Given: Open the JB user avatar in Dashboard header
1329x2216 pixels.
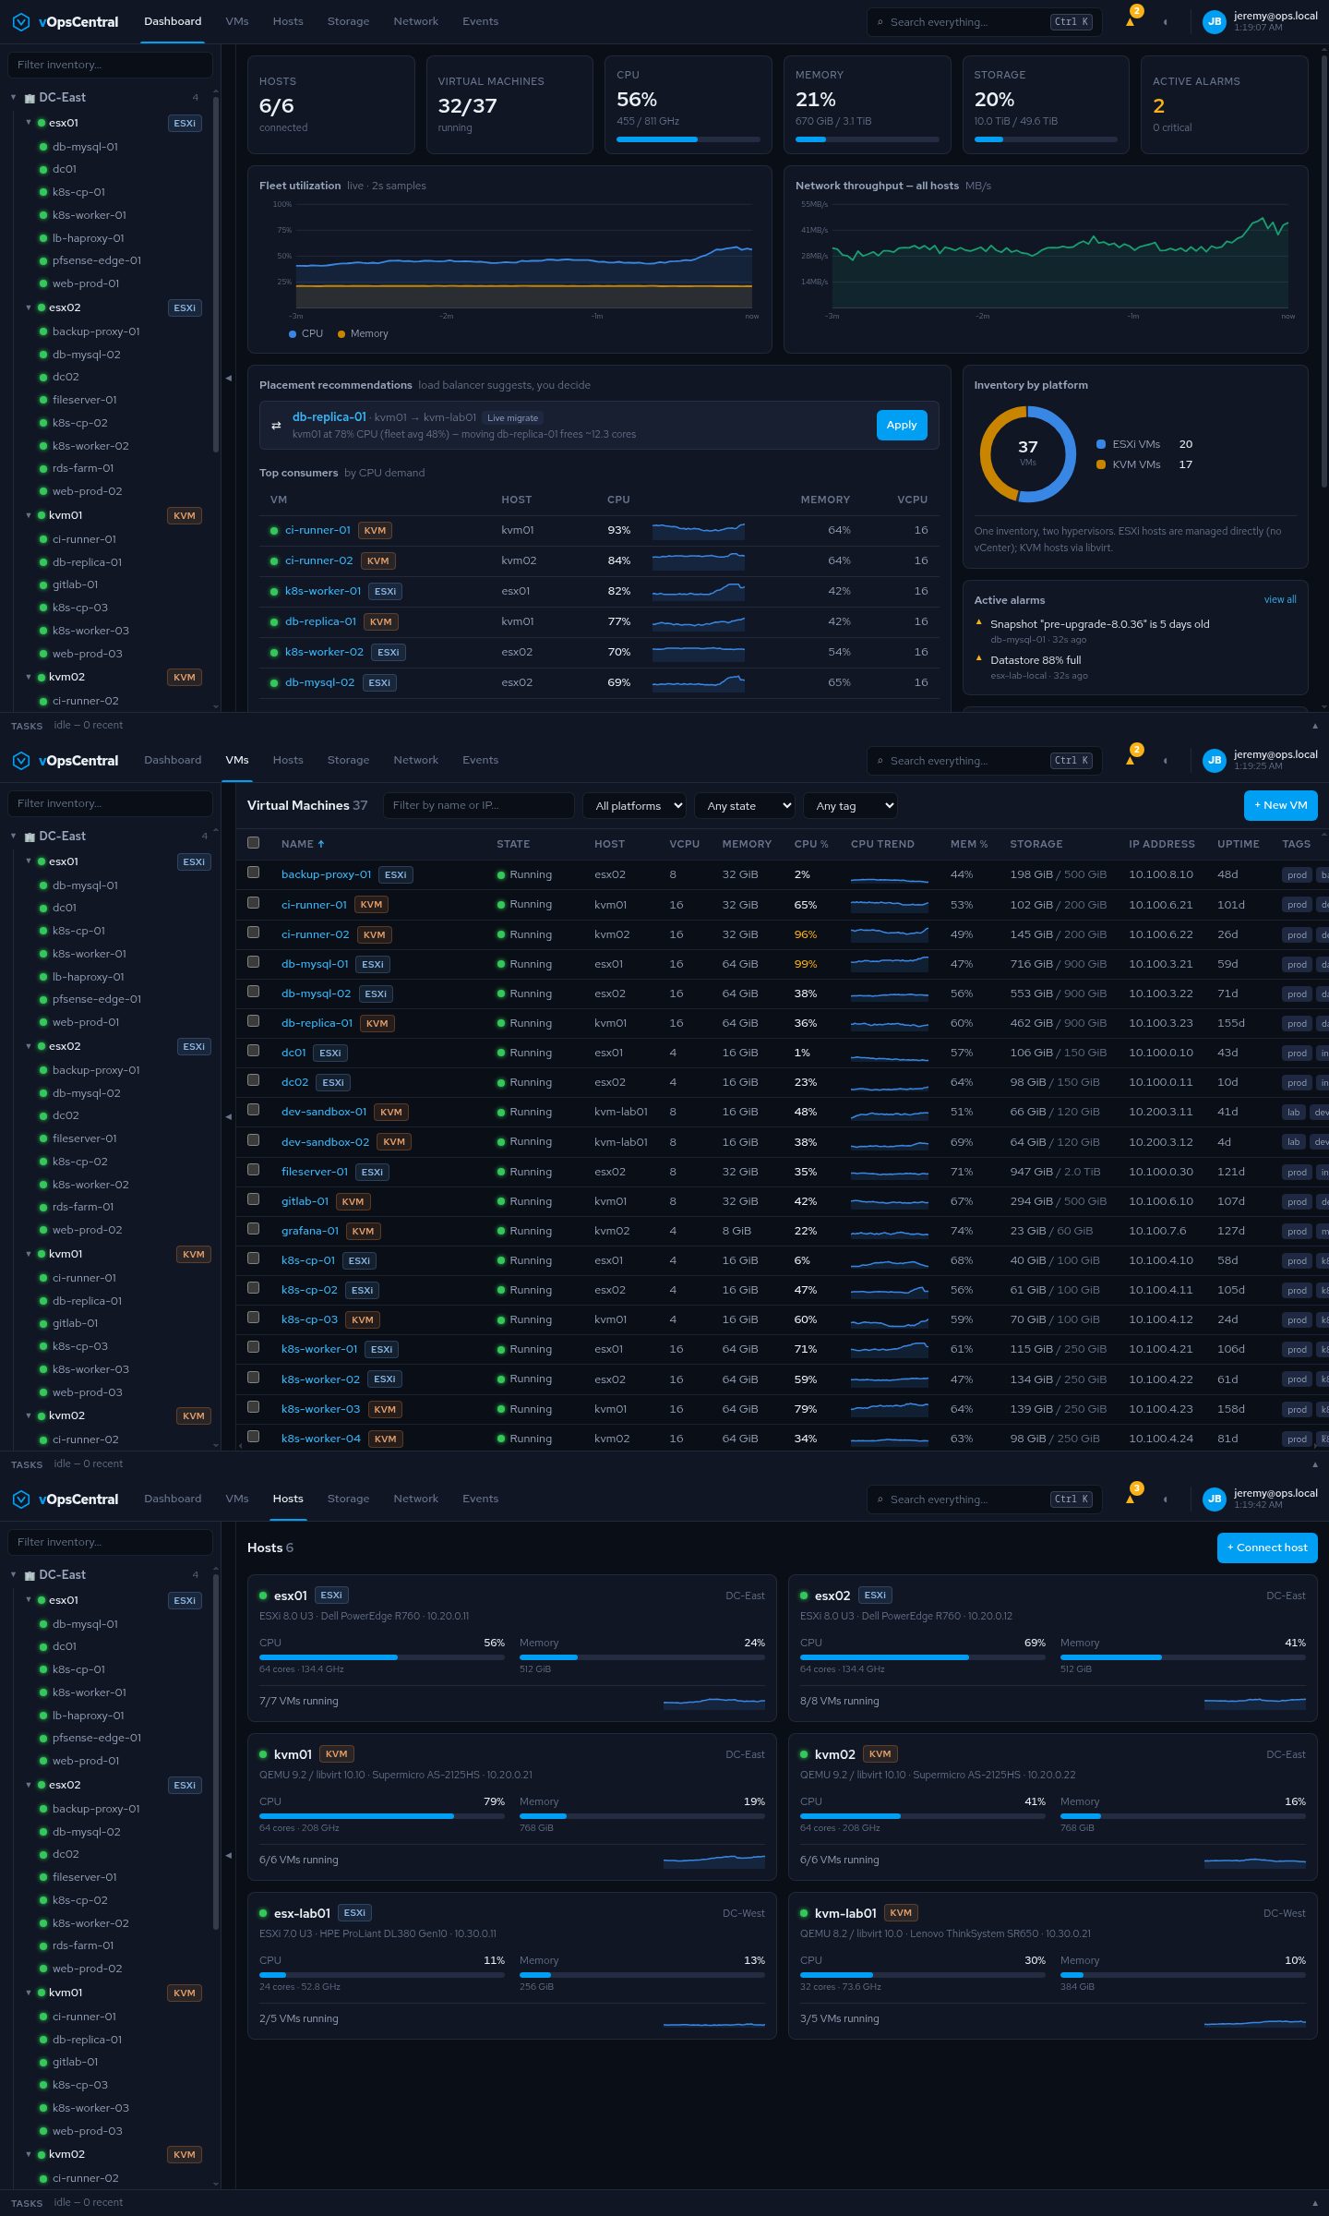Looking at the screenshot, I should point(1215,22).
